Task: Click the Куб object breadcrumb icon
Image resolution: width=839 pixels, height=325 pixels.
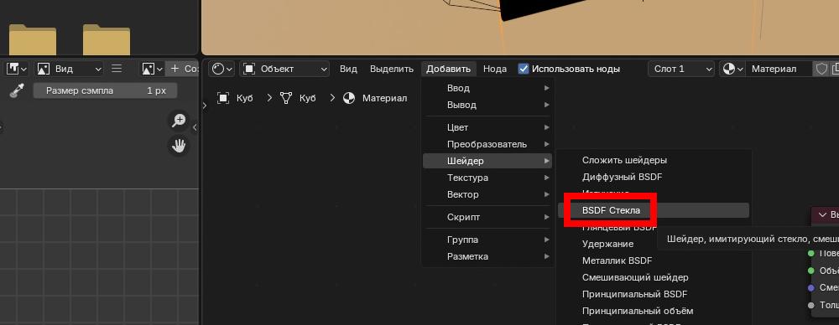Action: [x=223, y=98]
